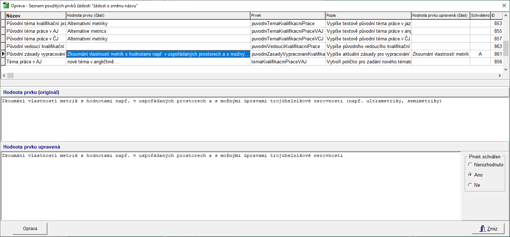This screenshot has width=510, height=237.
Task: Click the Zmiz button
Action: click(x=488, y=229)
